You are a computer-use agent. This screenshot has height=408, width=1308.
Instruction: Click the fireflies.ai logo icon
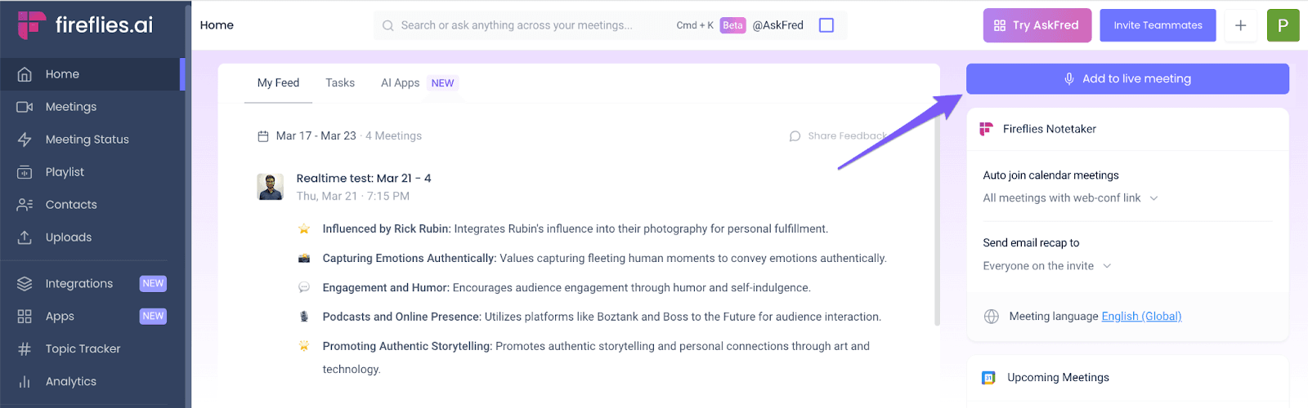(x=32, y=24)
